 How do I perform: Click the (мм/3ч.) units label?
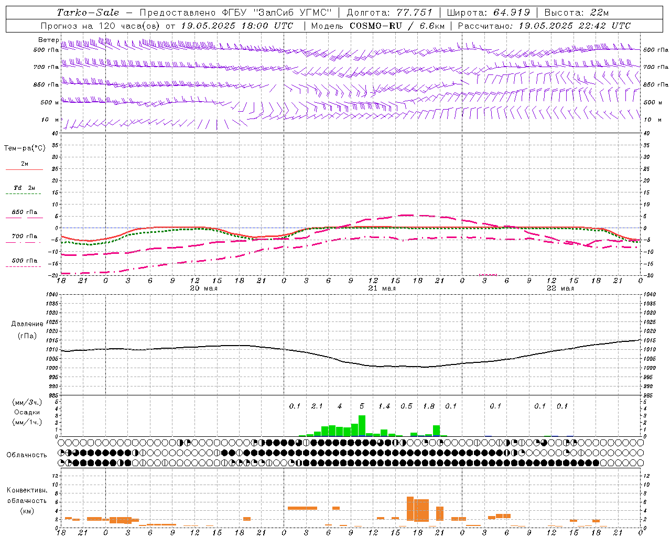pos(27,402)
